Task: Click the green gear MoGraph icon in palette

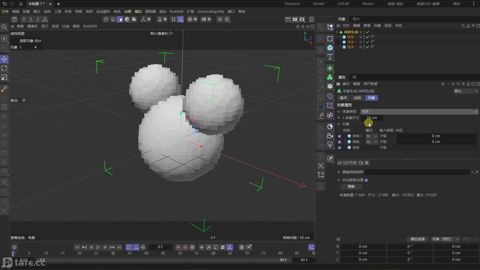Action: 330,86
